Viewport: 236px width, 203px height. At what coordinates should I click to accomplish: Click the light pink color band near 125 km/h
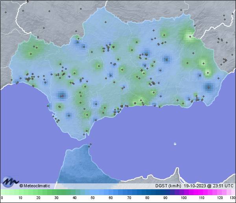click(229, 192)
